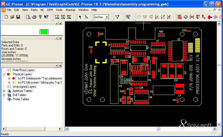Open the Parts menu
The width and height of the screenshot is (223, 137).
click(34, 10)
